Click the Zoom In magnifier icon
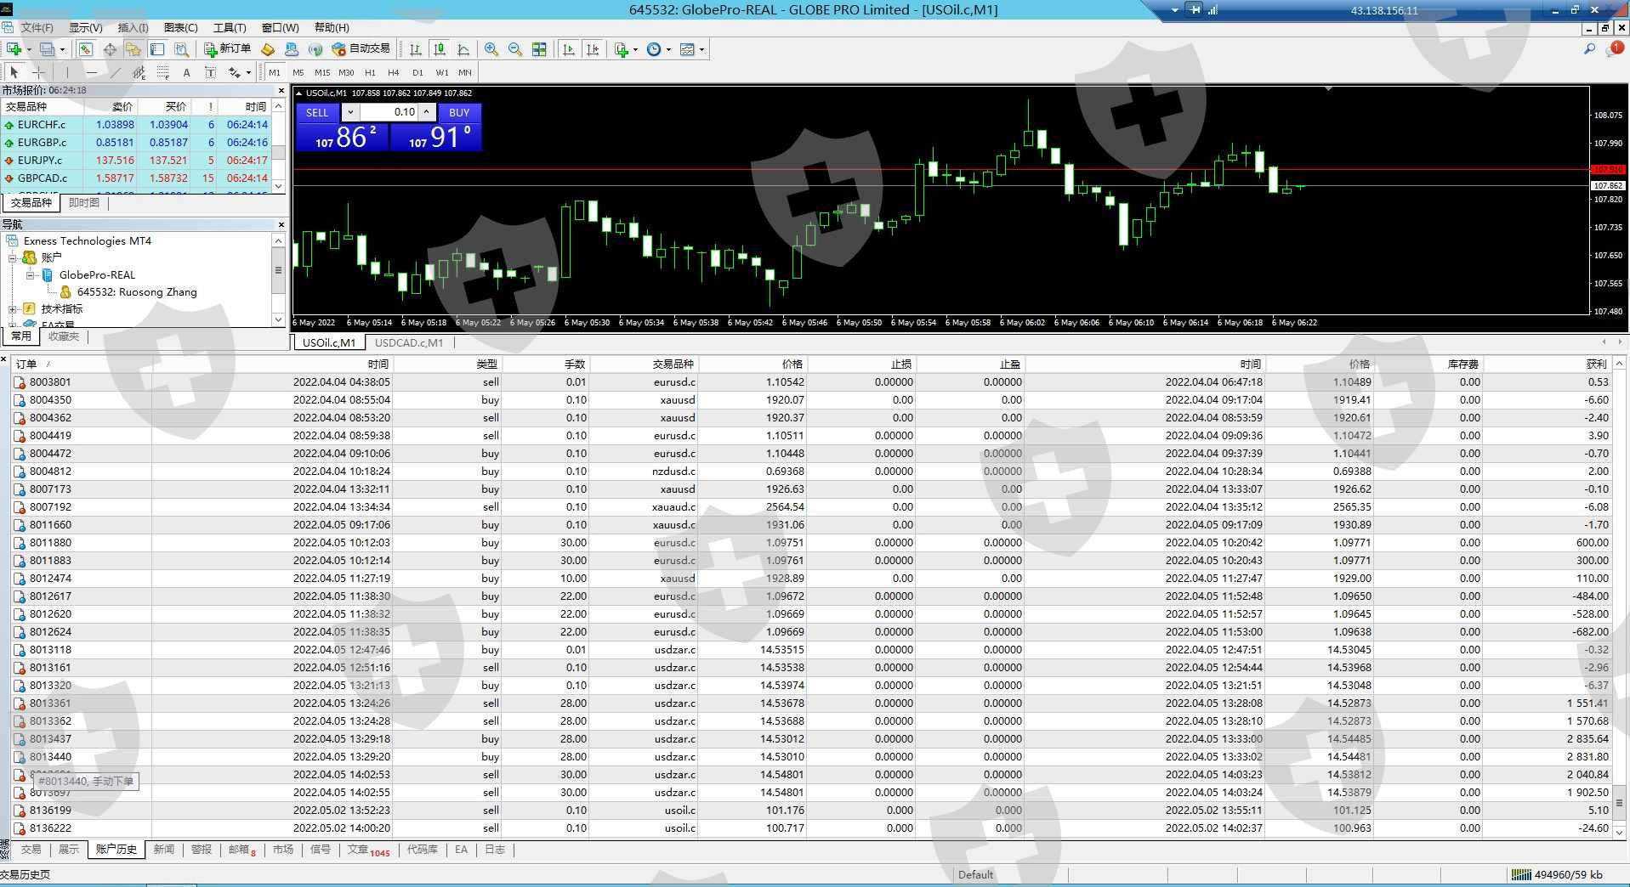1630x887 pixels. 491,49
